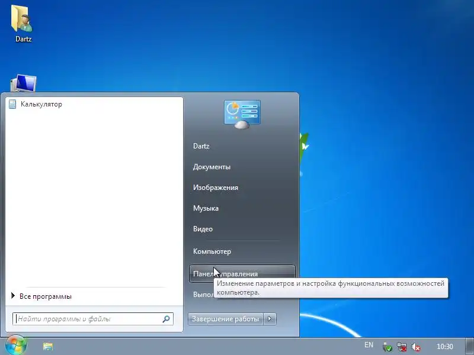Click the calculator icon beside Калькулятор
This screenshot has width=474, height=355.
point(12,105)
